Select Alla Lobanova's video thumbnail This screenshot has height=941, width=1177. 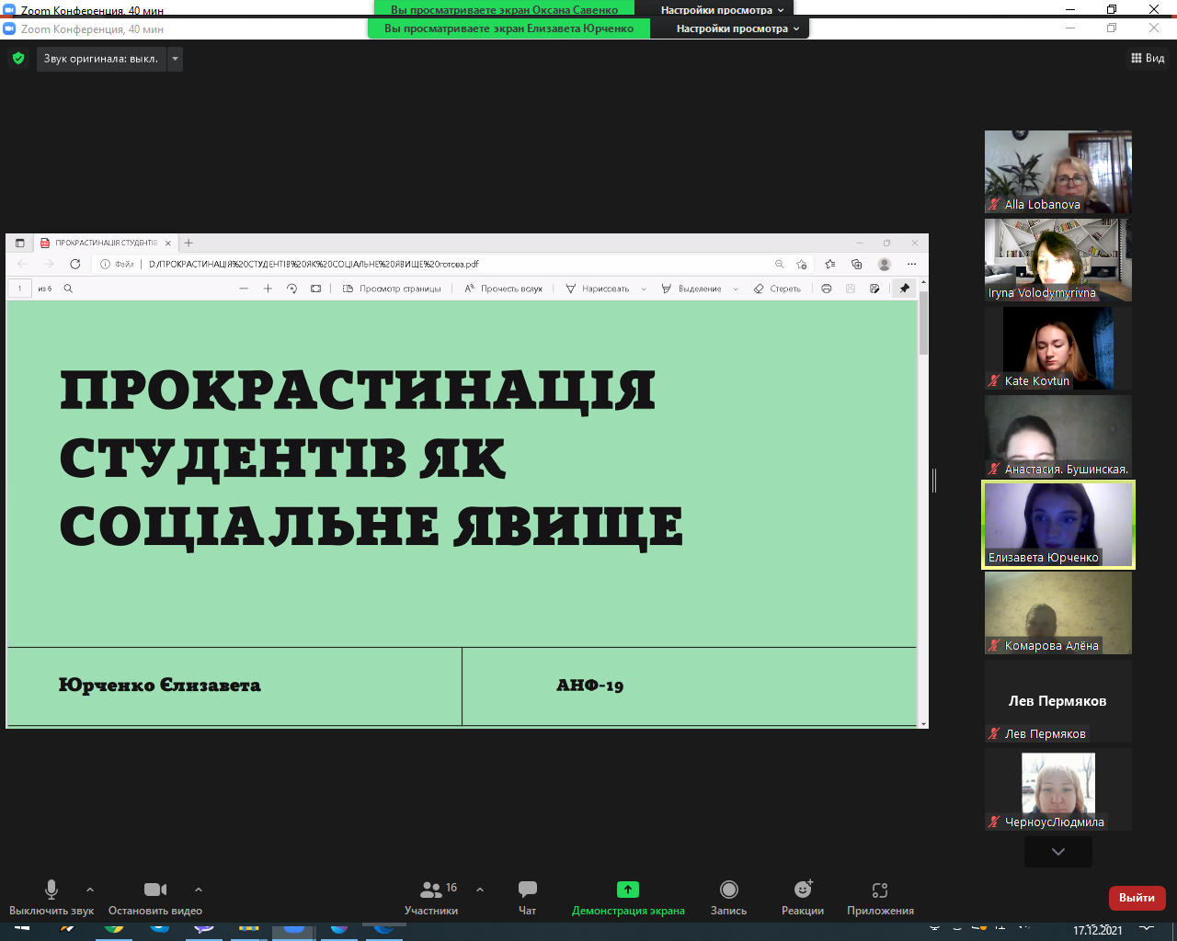tap(1058, 172)
